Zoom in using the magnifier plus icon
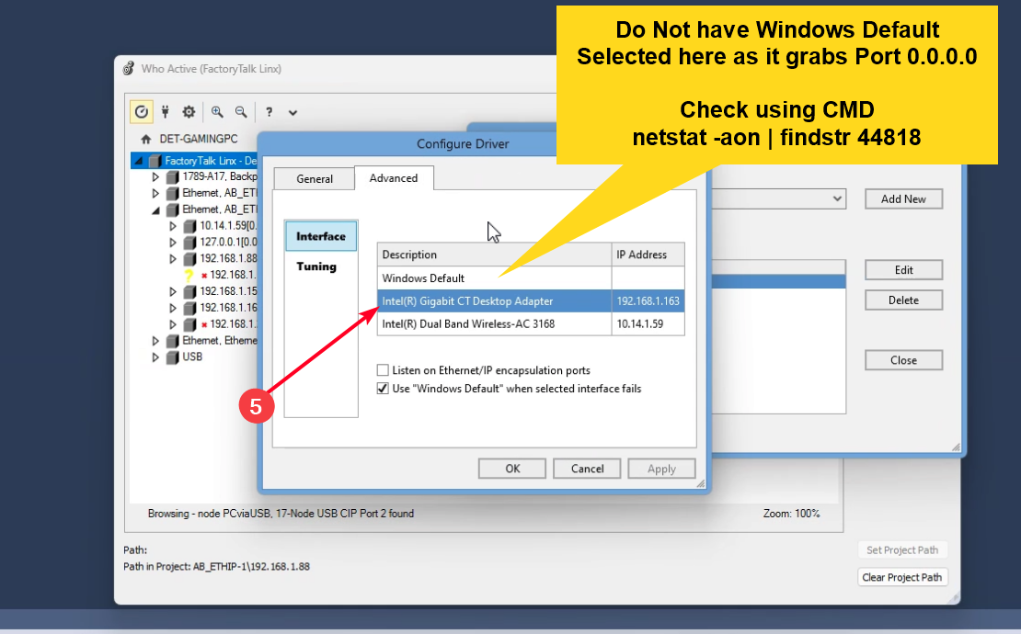This screenshot has height=634, width=1021. pyautogui.click(x=217, y=112)
